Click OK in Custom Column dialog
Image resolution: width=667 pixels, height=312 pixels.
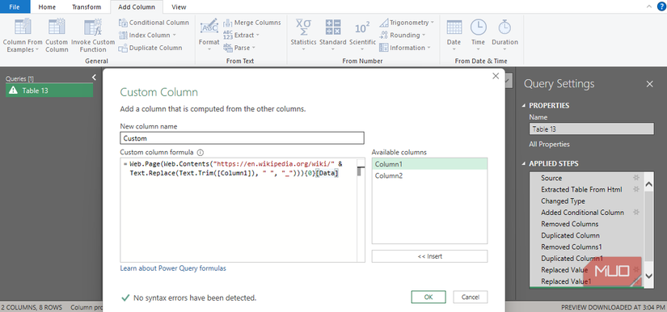coord(428,297)
